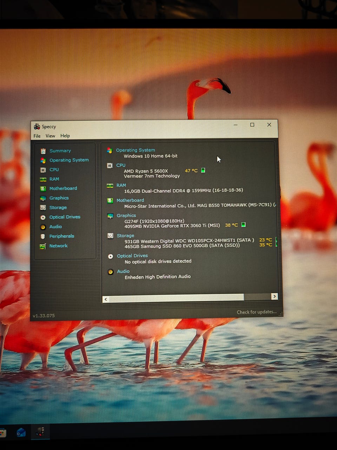The image size is (337, 450).
Task: Click the Speccy icon in Windows taskbar
Action: (40, 431)
